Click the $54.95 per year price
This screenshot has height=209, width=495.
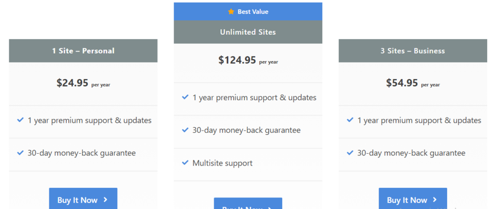click(413, 83)
